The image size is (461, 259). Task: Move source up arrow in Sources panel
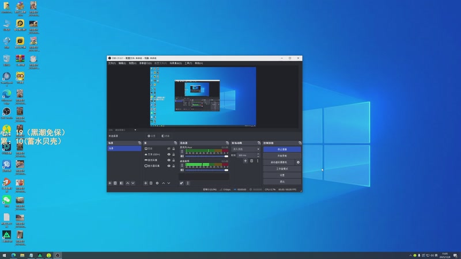[164, 183]
